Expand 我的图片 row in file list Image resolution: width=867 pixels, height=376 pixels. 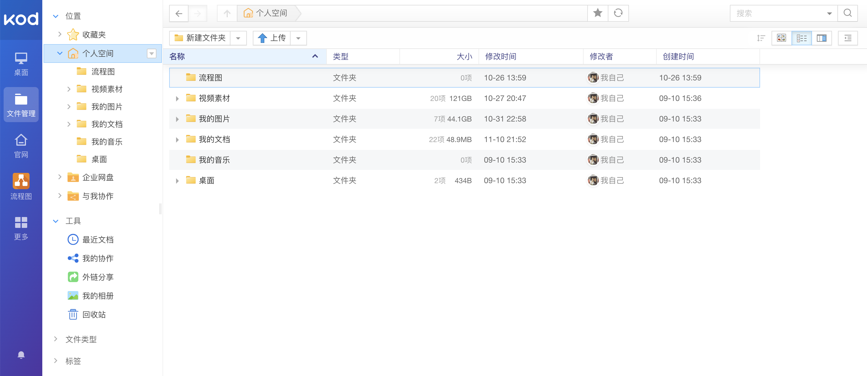tap(177, 119)
